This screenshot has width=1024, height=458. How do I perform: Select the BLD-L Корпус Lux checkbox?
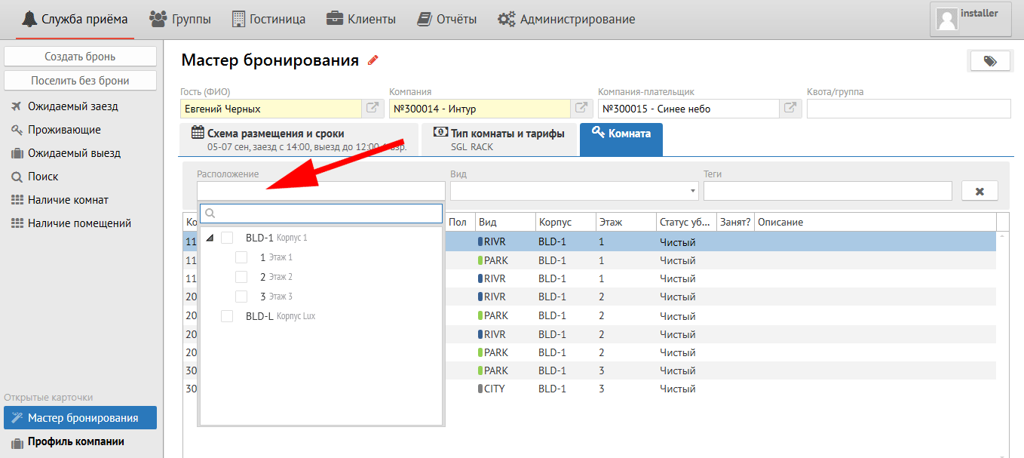pyautogui.click(x=227, y=316)
